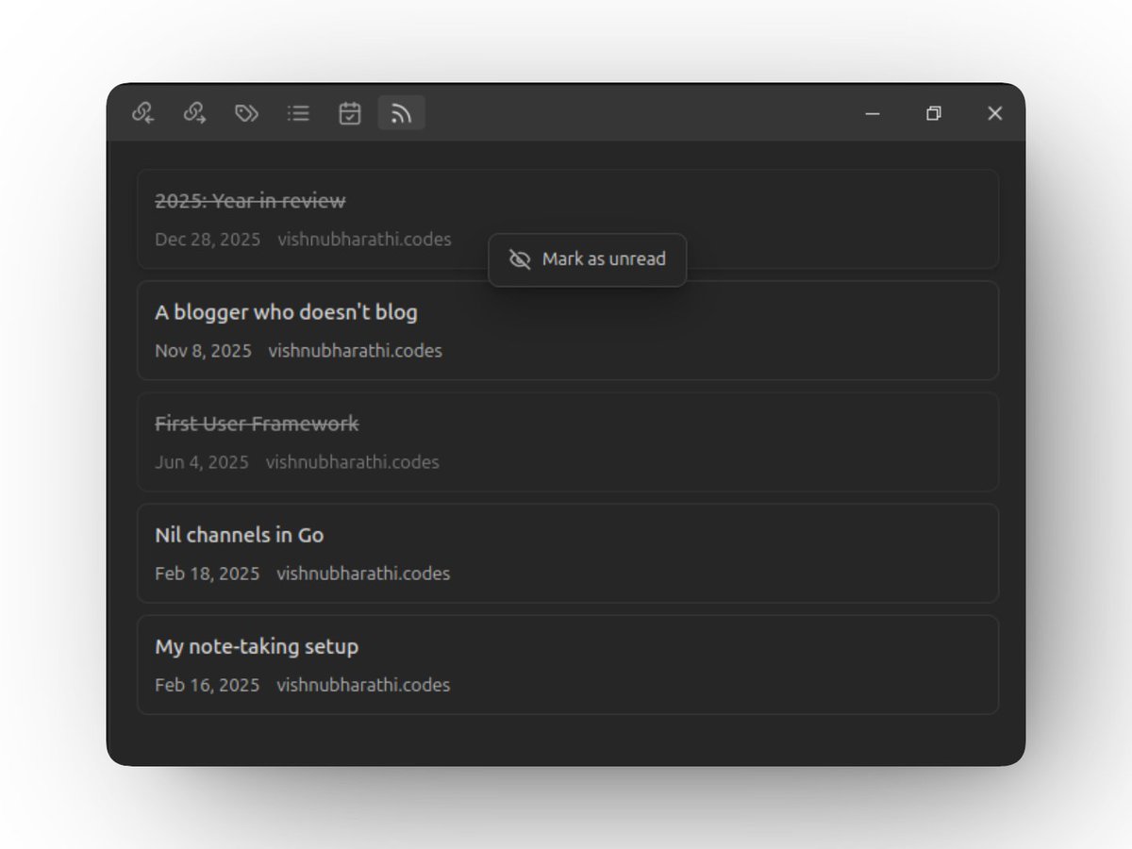The height and width of the screenshot is (849, 1132).
Task: Click the date Feb 18, 2025
Action: [x=208, y=574]
